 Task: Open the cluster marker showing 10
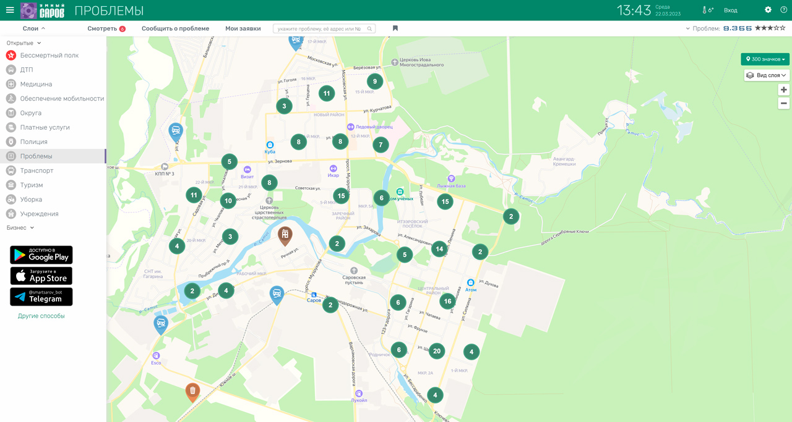[228, 200]
